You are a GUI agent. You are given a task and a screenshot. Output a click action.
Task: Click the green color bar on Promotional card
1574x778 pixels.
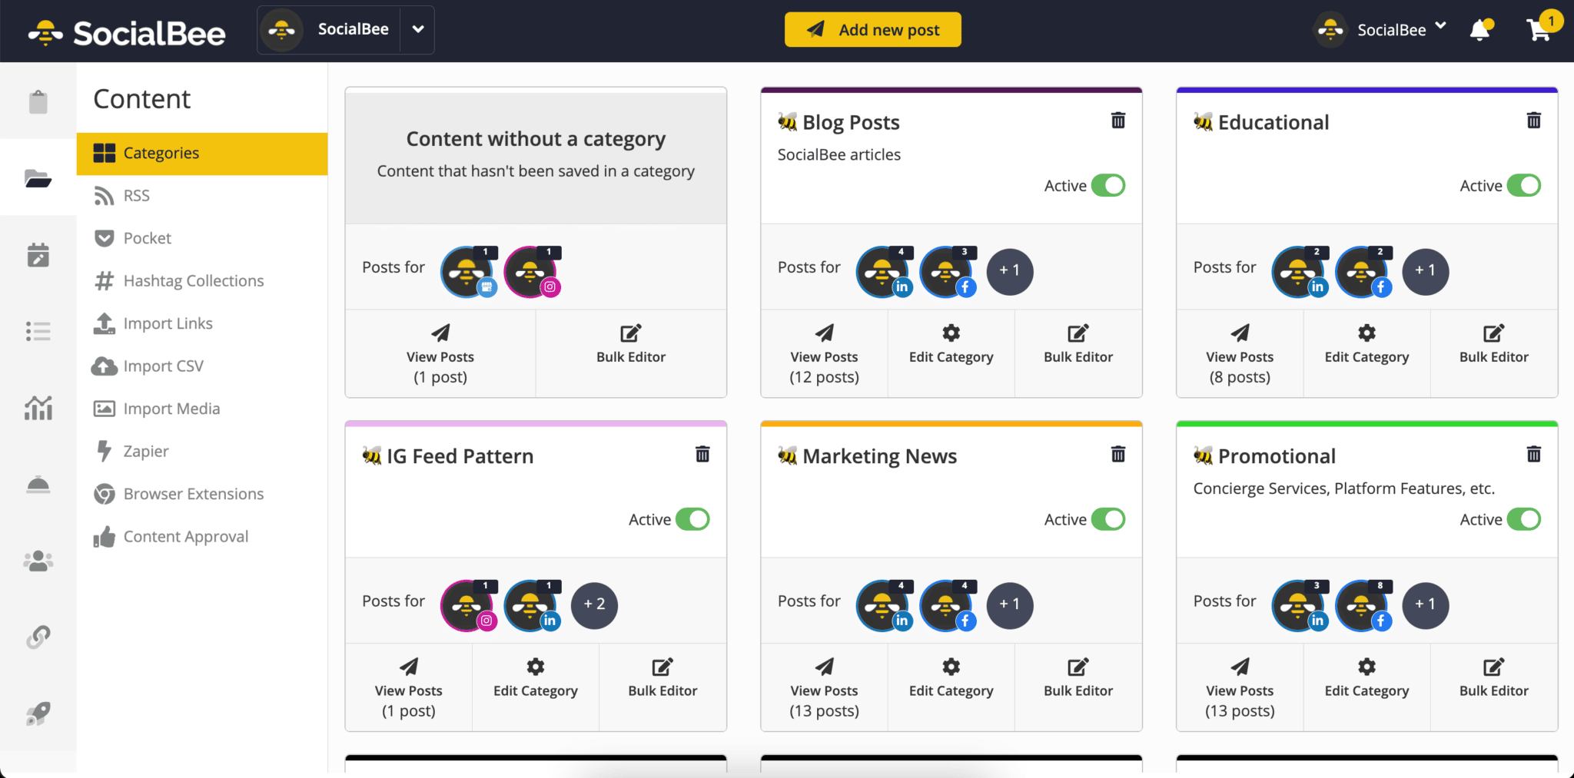(1366, 423)
